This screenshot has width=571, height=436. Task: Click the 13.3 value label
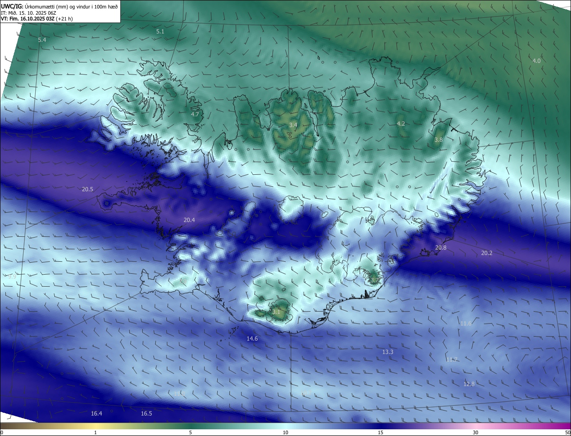(388, 352)
